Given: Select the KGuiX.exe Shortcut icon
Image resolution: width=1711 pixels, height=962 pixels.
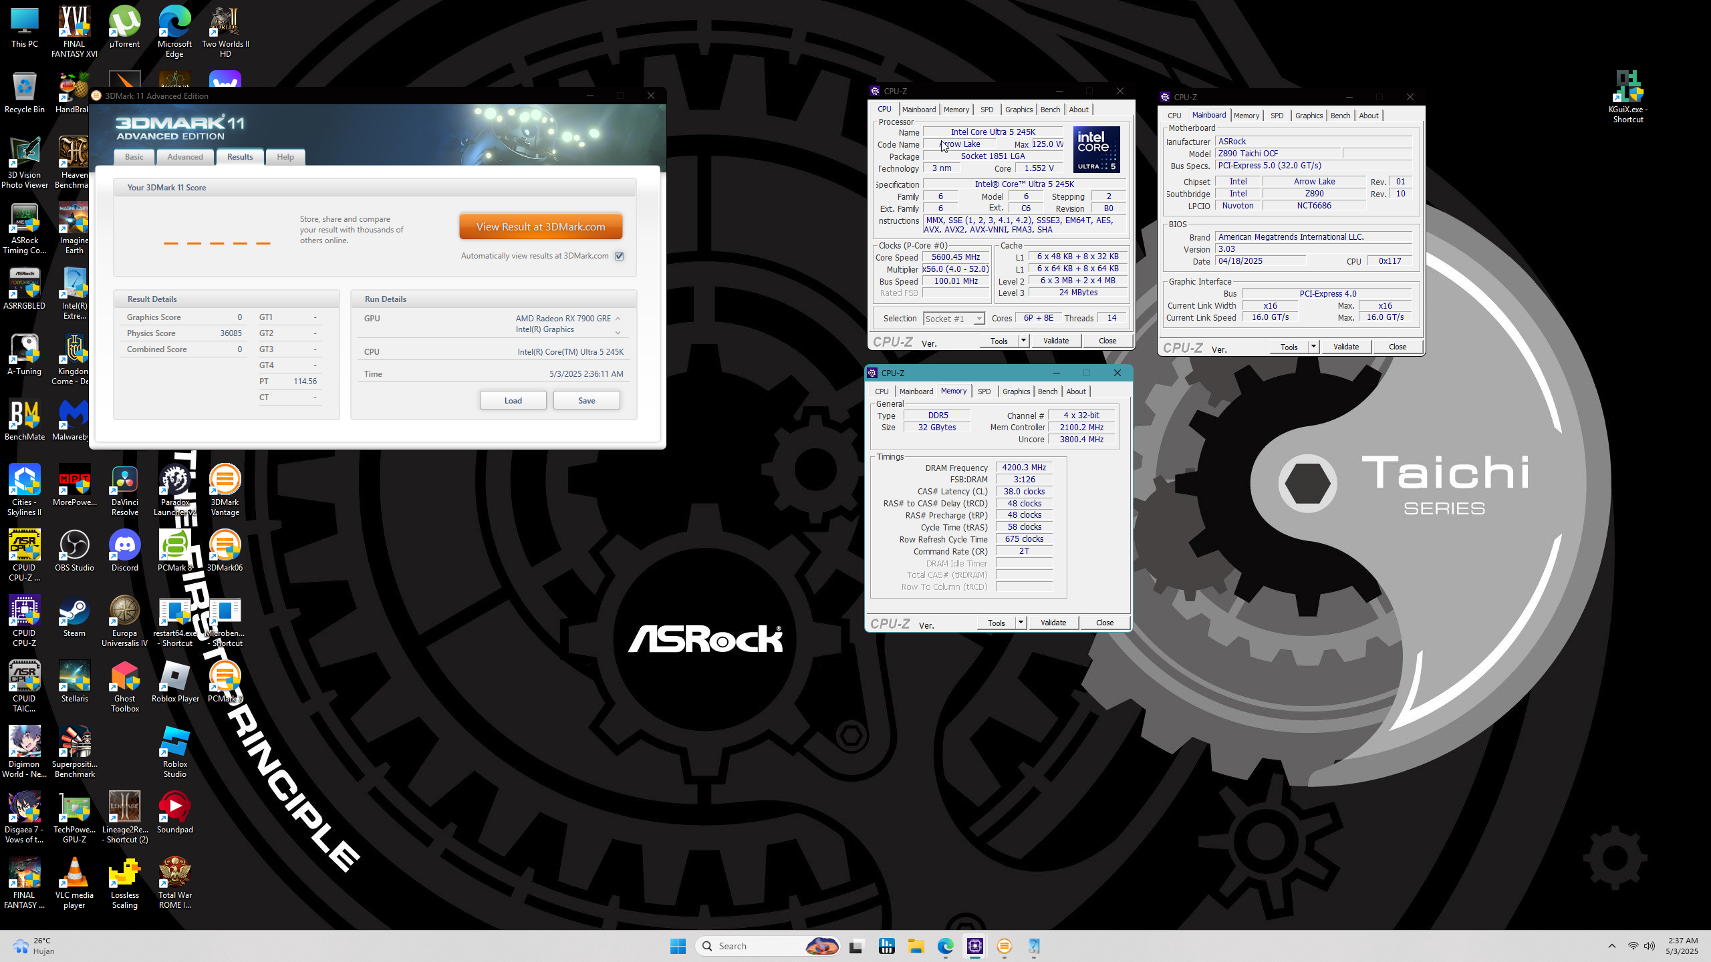Looking at the screenshot, I should pyautogui.click(x=1628, y=98).
